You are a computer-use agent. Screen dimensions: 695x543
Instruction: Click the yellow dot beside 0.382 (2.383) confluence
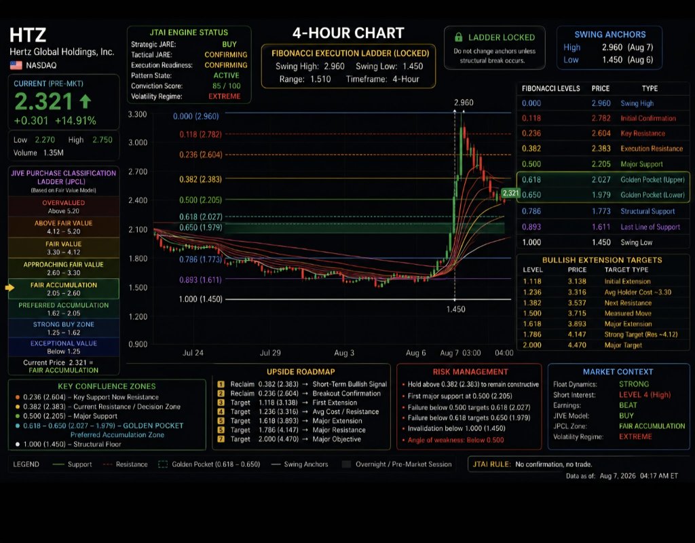tap(17, 407)
